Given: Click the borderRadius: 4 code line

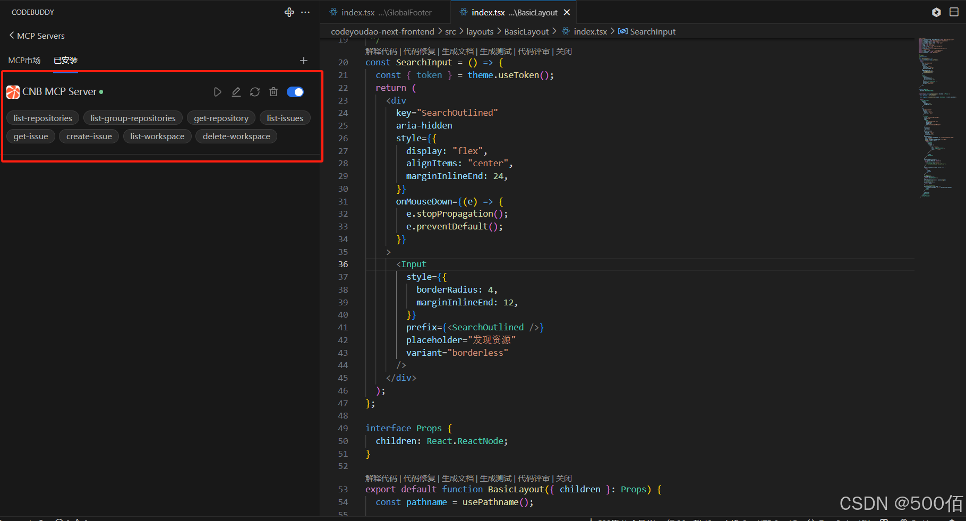Looking at the screenshot, I should (x=457, y=290).
